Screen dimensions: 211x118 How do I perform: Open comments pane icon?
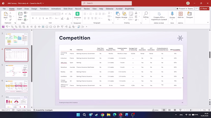tap(196, 9)
